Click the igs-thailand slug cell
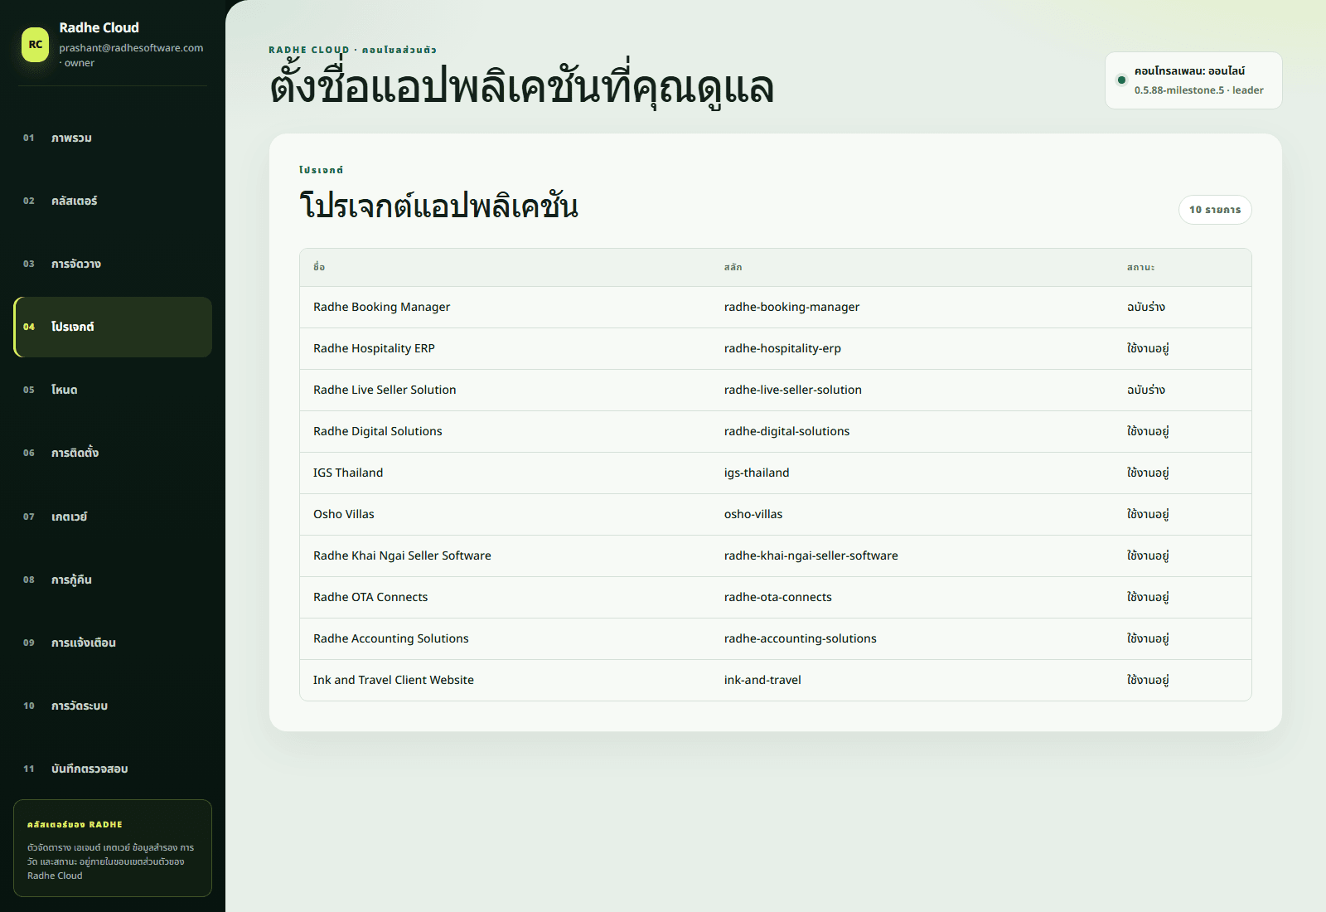 click(757, 473)
